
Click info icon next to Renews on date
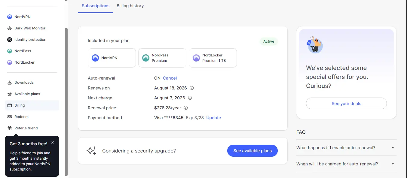coord(192,88)
